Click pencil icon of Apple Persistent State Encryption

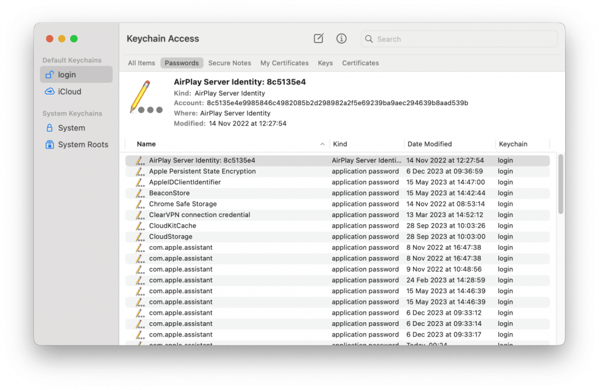click(140, 172)
